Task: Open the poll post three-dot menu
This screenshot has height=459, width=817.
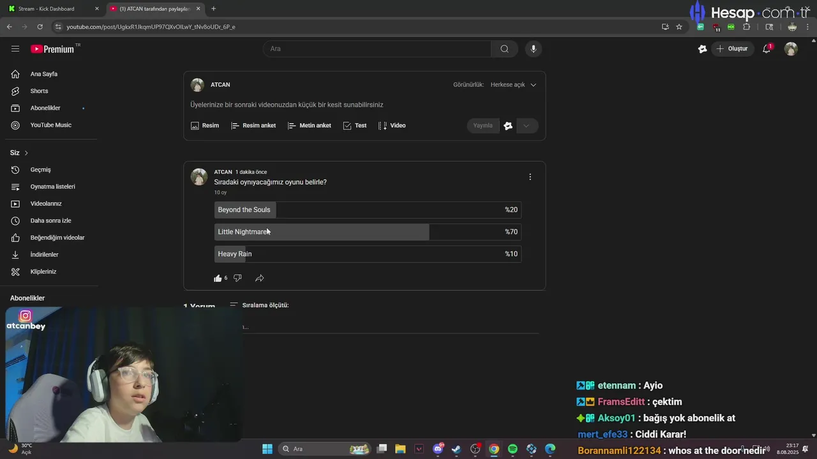Action: point(530,177)
